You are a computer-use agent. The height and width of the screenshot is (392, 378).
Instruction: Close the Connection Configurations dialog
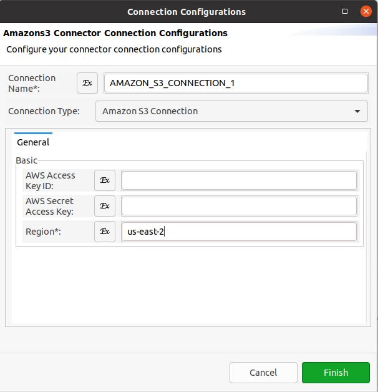(x=366, y=11)
